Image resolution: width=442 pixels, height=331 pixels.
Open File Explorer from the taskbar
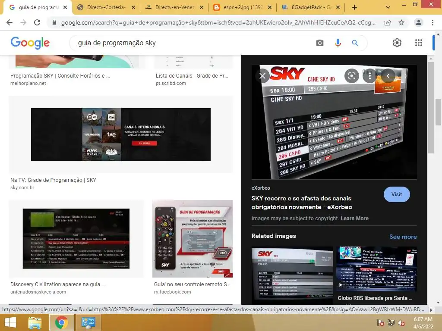click(35, 322)
